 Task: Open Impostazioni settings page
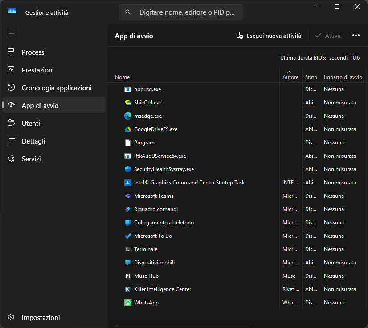pos(54,317)
